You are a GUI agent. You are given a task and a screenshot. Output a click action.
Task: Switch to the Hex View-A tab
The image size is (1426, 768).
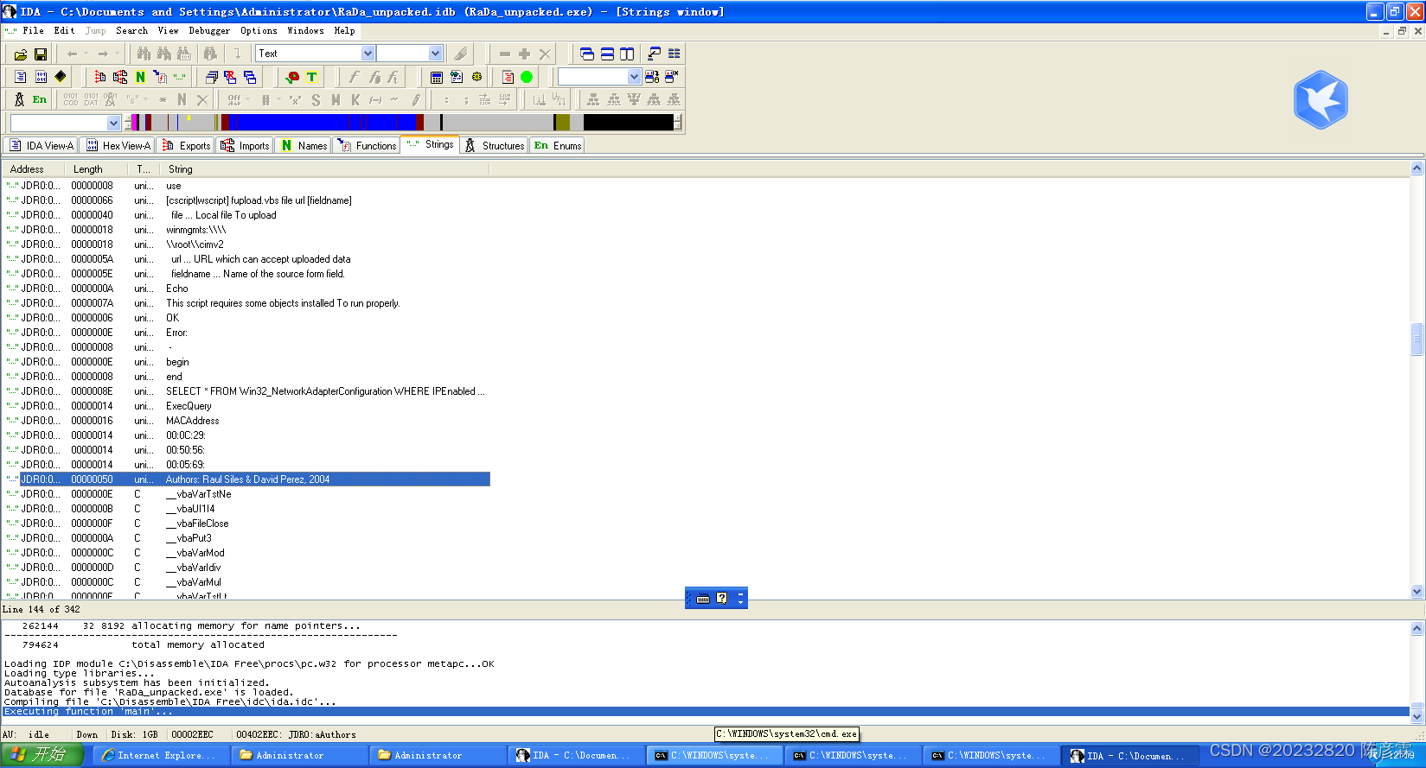[x=117, y=145]
